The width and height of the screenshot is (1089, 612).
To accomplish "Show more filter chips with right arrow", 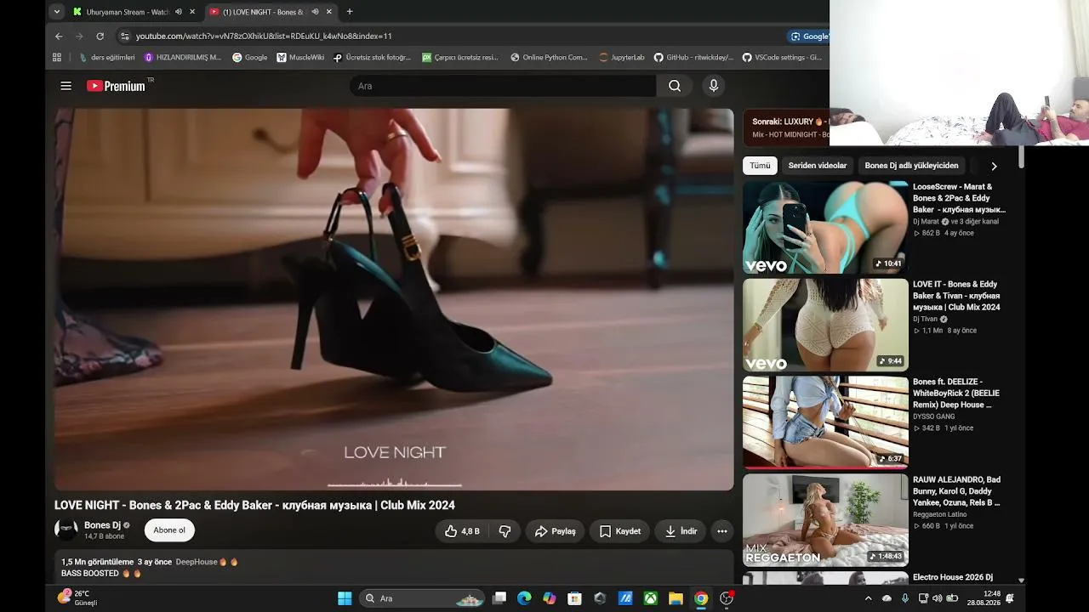I will click(x=994, y=166).
